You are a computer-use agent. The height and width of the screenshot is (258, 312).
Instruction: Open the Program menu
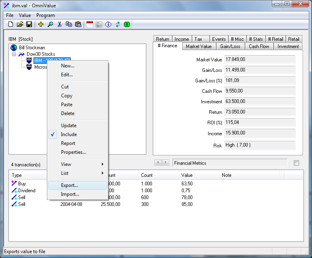click(x=46, y=15)
